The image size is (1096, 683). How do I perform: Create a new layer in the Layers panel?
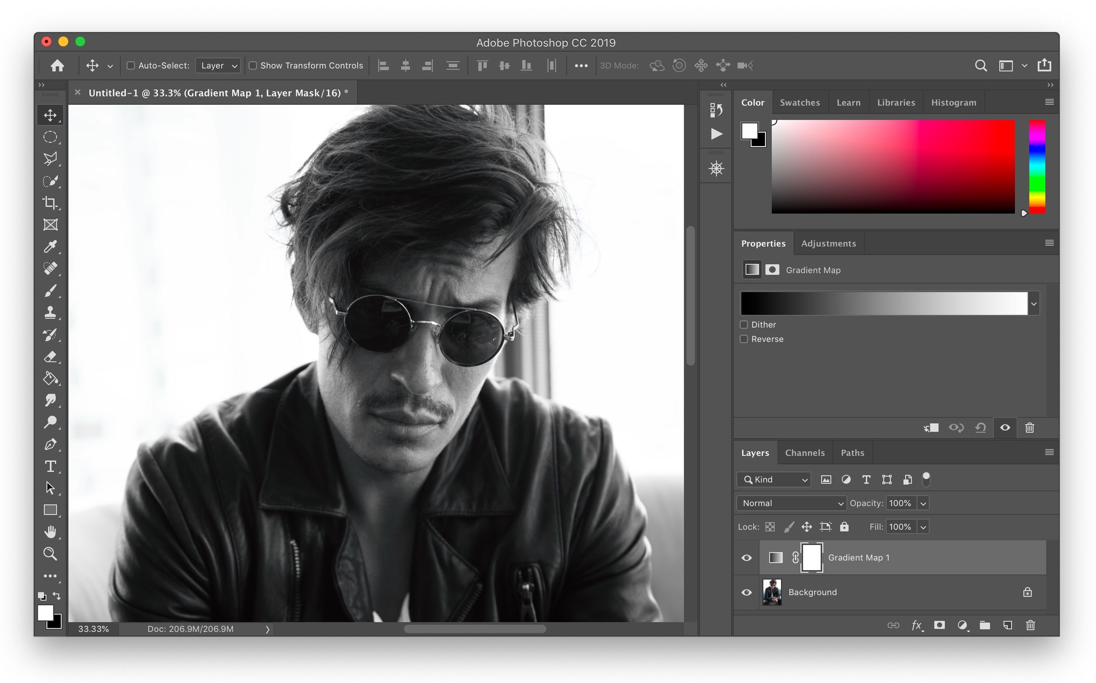1008,625
